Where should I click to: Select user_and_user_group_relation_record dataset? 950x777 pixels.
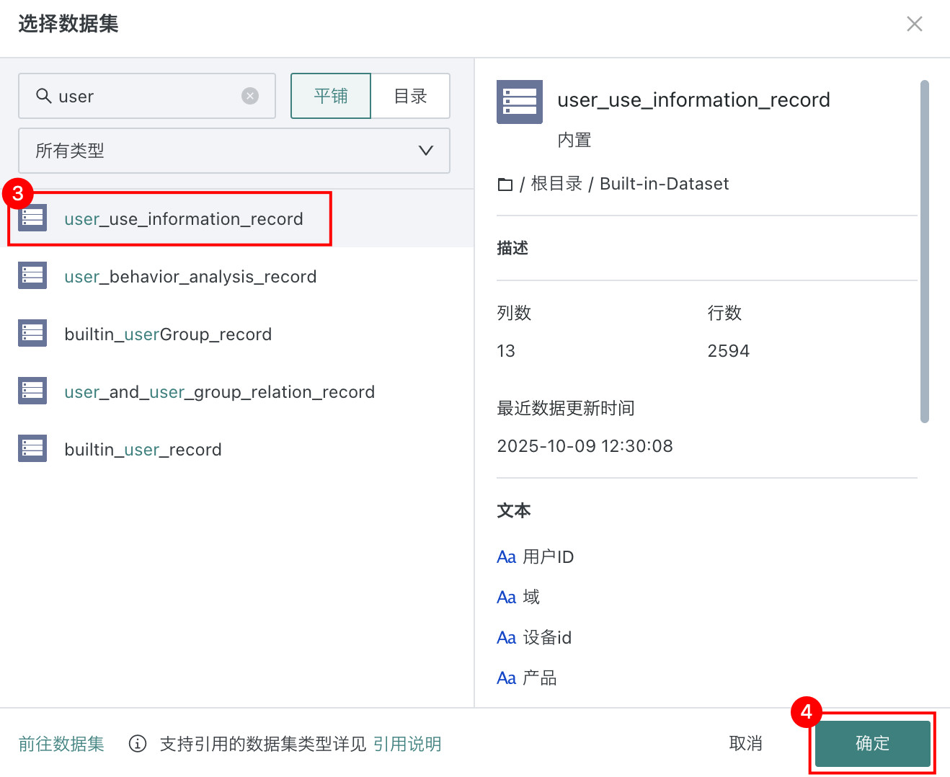[219, 392]
